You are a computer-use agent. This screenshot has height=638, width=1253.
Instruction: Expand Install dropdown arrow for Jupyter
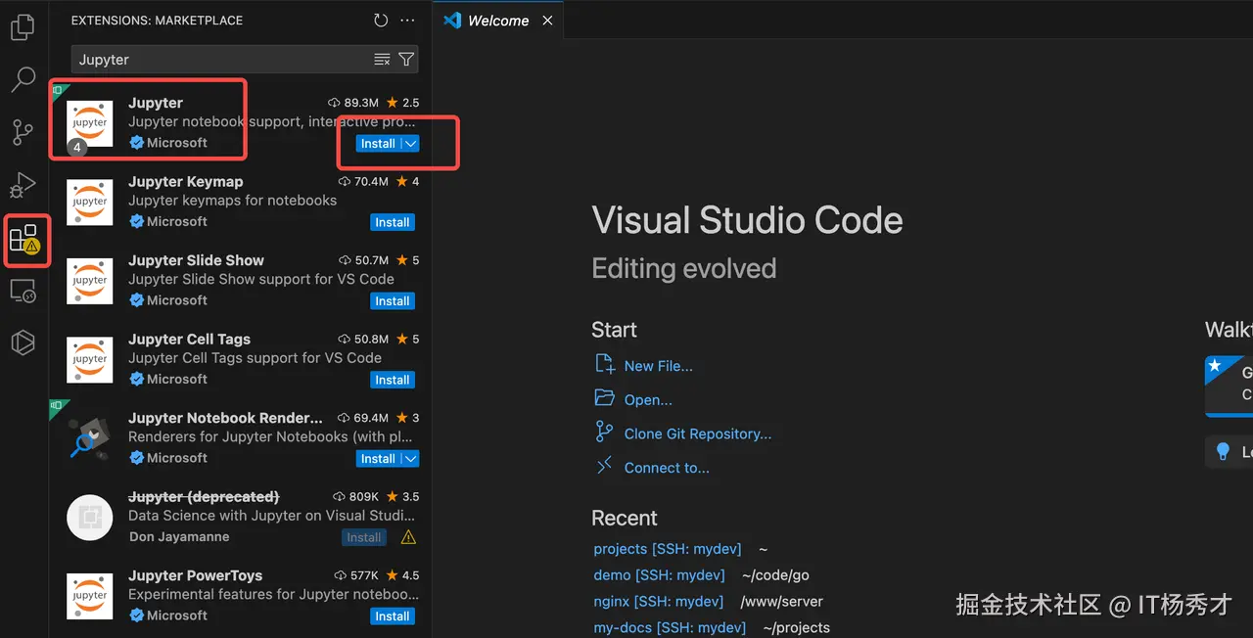411,144
